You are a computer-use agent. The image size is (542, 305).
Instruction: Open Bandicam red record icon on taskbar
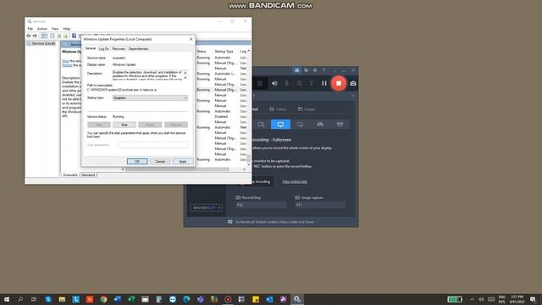click(228, 299)
